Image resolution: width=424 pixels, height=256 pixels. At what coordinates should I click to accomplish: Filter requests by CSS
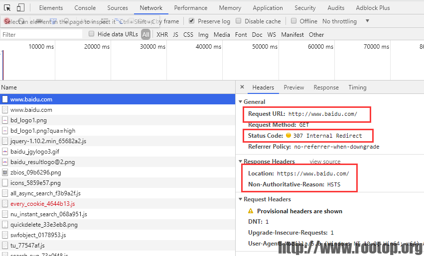point(188,34)
